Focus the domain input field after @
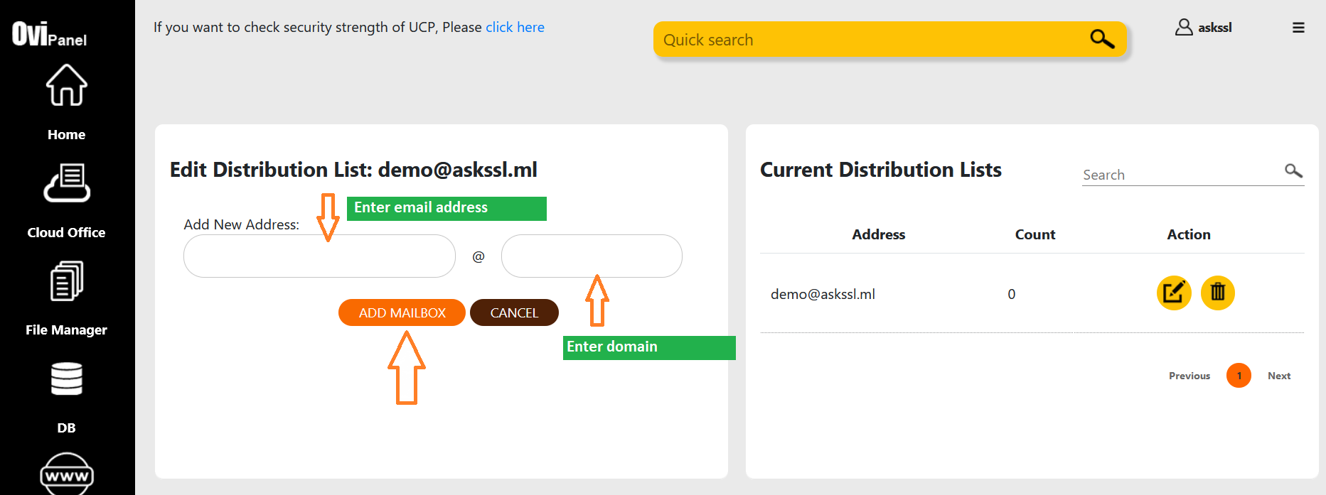The image size is (1326, 495). coord(592,256)
